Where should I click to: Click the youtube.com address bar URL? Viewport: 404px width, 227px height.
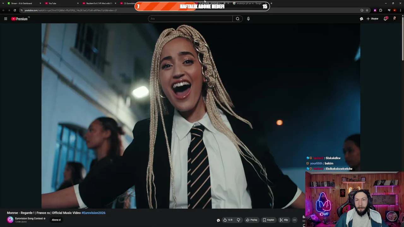(x=71, y=10)
